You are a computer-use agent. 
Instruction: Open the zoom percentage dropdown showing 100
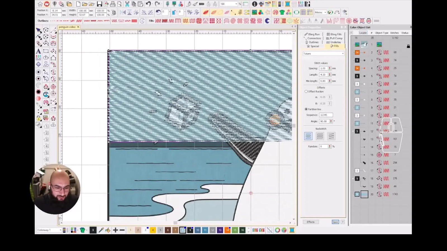tap(236, 4)
